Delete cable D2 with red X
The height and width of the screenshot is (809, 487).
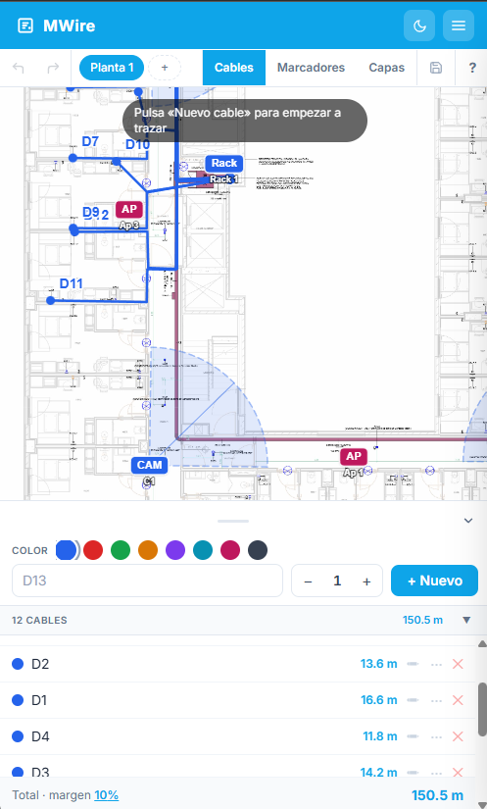458,664
